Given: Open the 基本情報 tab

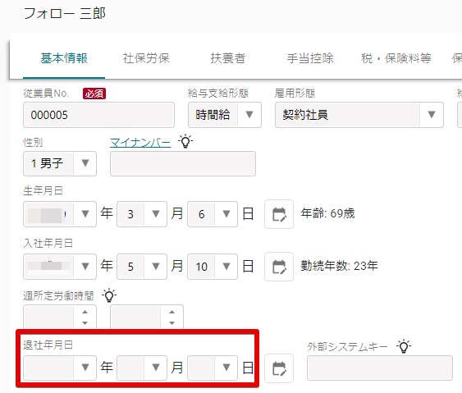Looking at the screenshot, I should (x=64, y=58).
